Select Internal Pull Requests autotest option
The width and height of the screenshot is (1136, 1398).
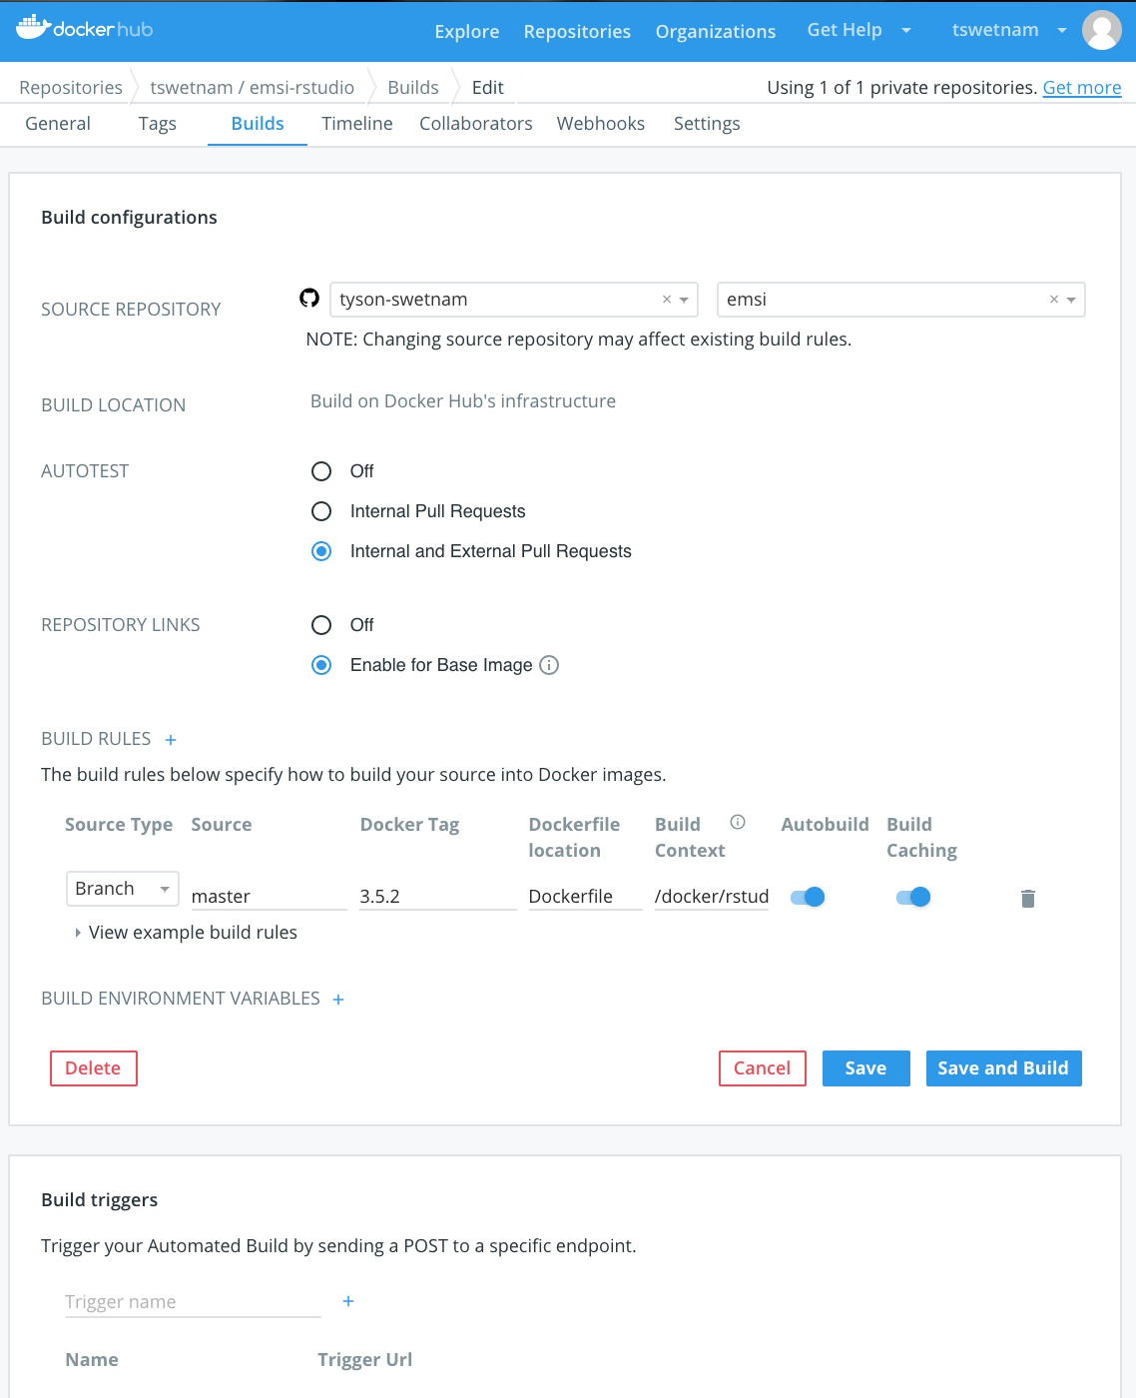point(321,511)
